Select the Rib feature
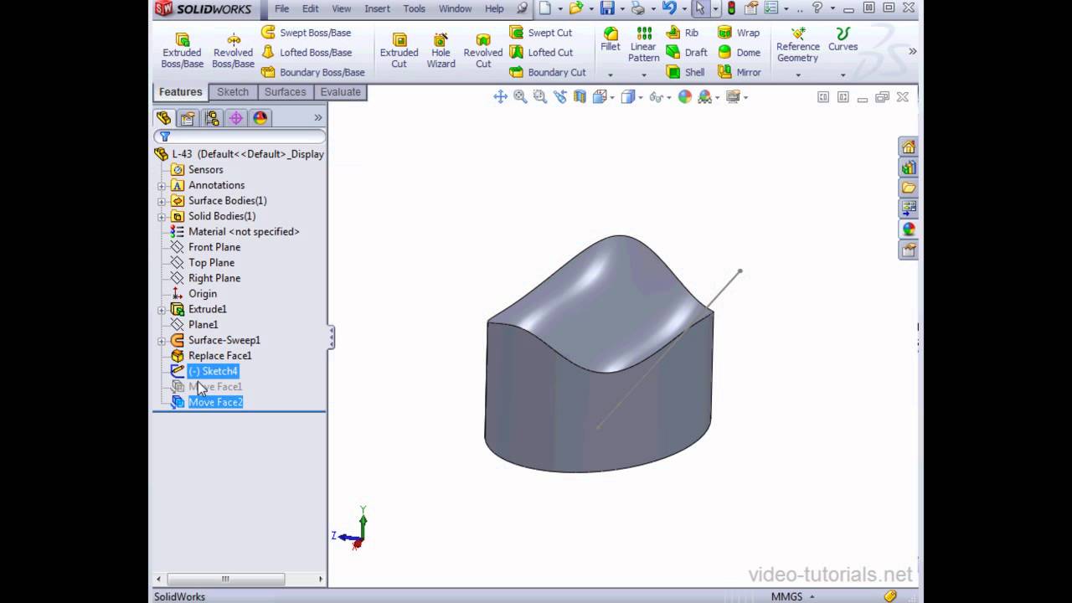Screen dimensions: 1072x603 click(x=683, y=33)
